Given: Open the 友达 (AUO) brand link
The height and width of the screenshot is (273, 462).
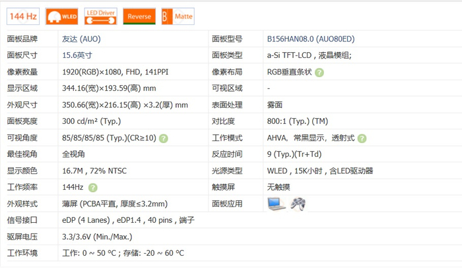Looking at the screenshot, I should tap(81, 39).
